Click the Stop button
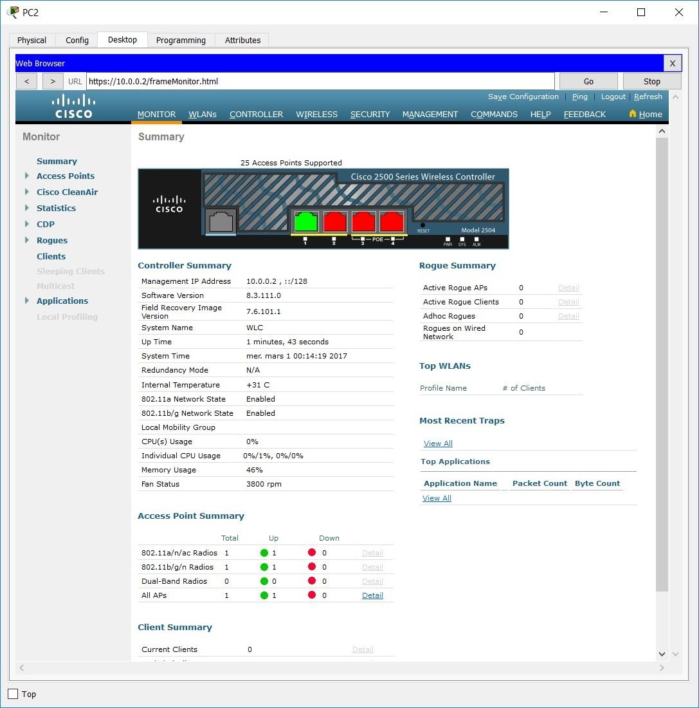Image resolution: width=699 pixels, height=708 pixels. point(652,81)
